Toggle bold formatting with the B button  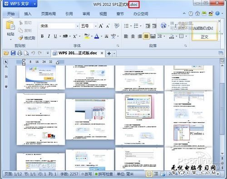(42, 36)
